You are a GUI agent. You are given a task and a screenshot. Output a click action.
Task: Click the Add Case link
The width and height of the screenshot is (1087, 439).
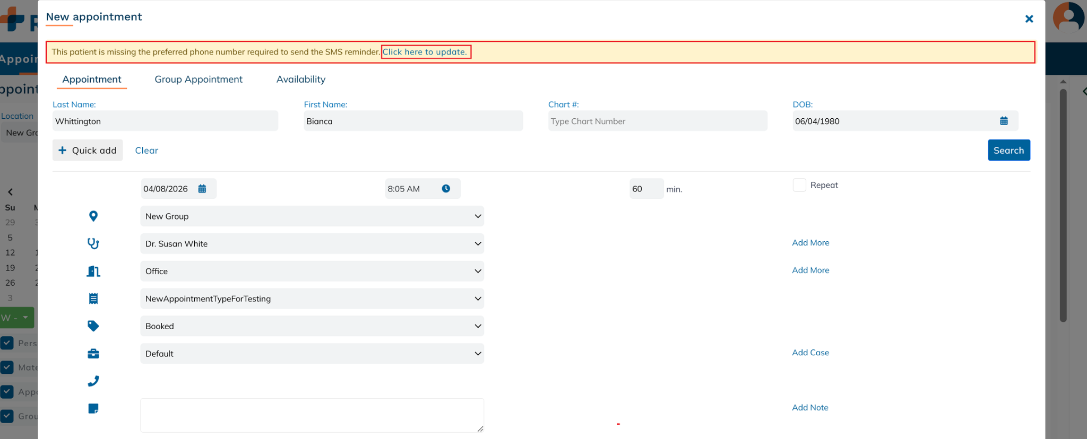click(x=810, y=353)
